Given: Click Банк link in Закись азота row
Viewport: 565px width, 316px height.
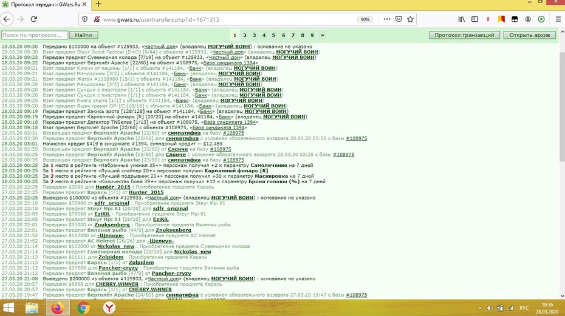Looking at the screenshot, I should pyautogui.click(x=206, y=111).
